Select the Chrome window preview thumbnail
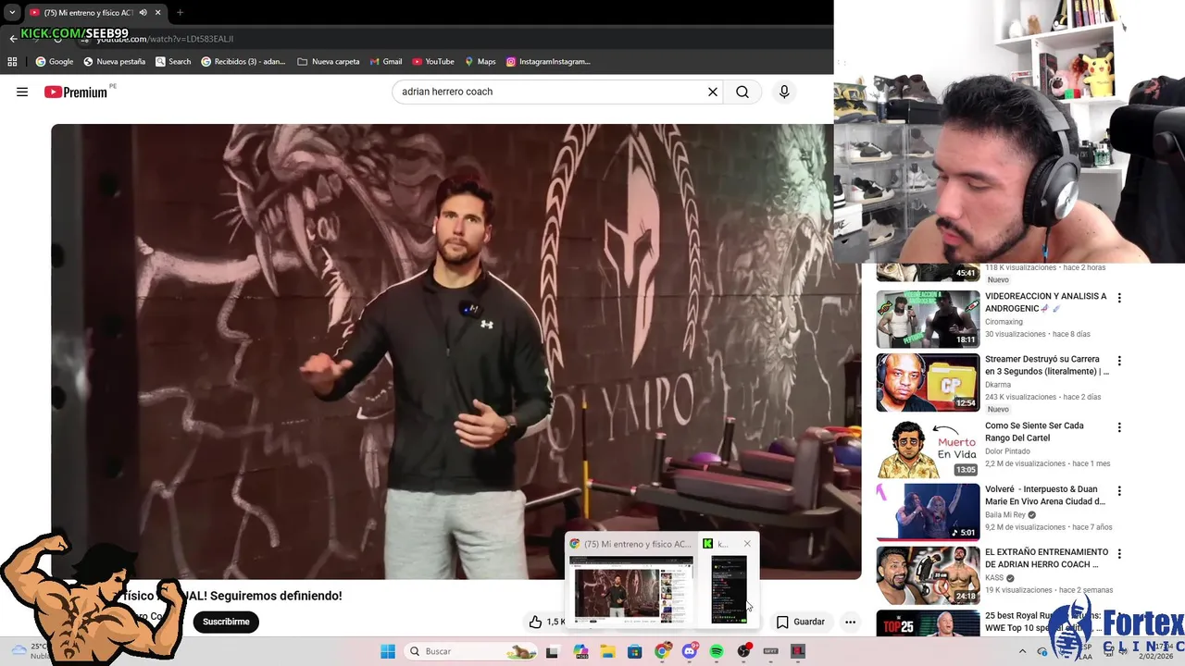This screenshot has width=1185, height=666. [x=631, y=589]
